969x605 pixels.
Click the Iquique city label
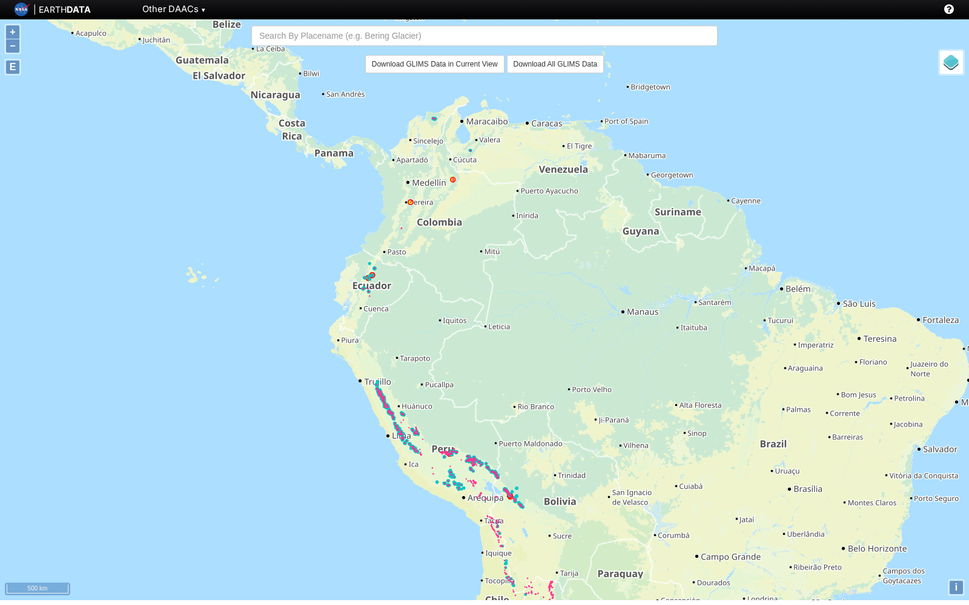coord(498,553)
